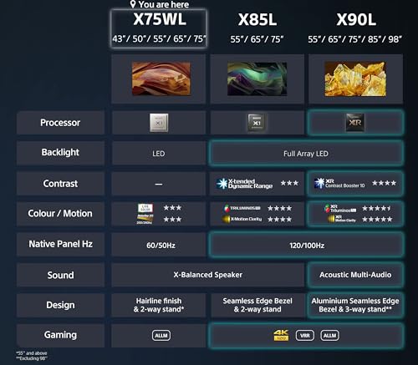
Task: Select the X90L model heading
Action: click(356, 19)
